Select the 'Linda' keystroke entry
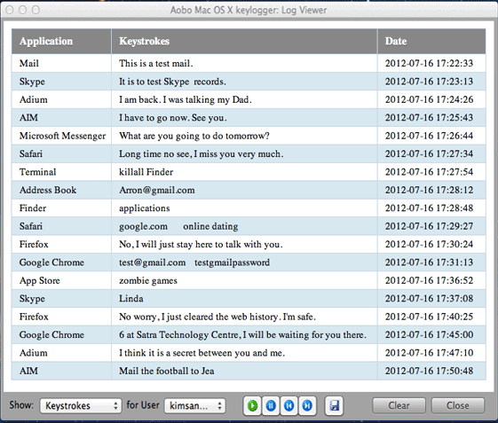 (131, 299)
